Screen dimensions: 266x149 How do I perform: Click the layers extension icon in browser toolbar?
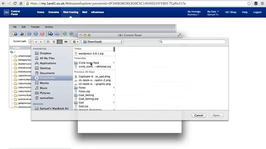256,3
